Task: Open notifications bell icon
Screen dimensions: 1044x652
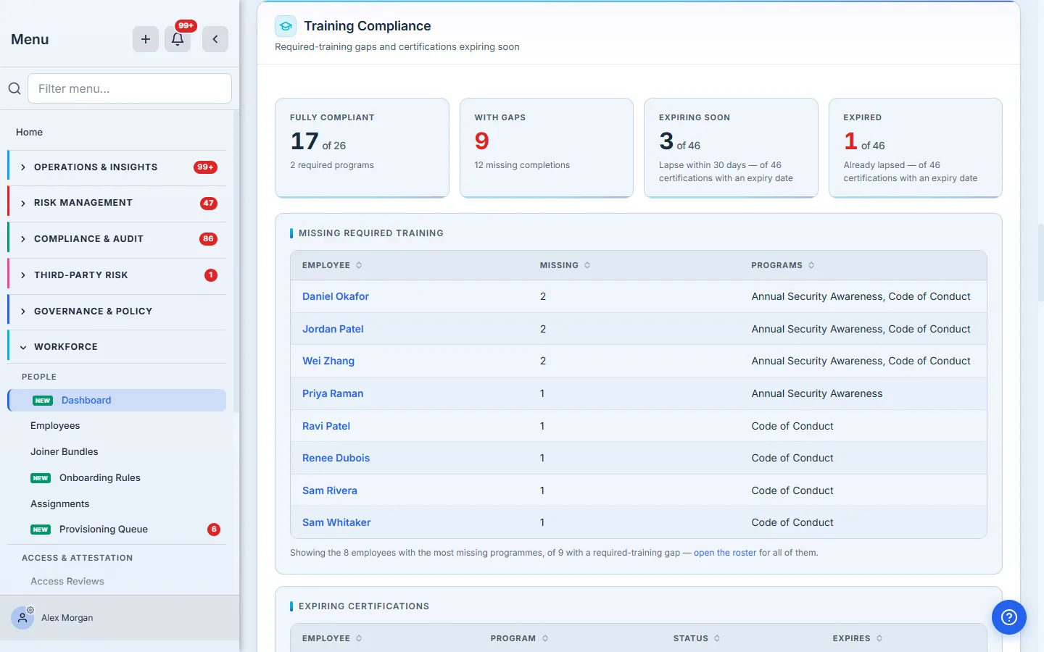Action: (x=178, y=39)
